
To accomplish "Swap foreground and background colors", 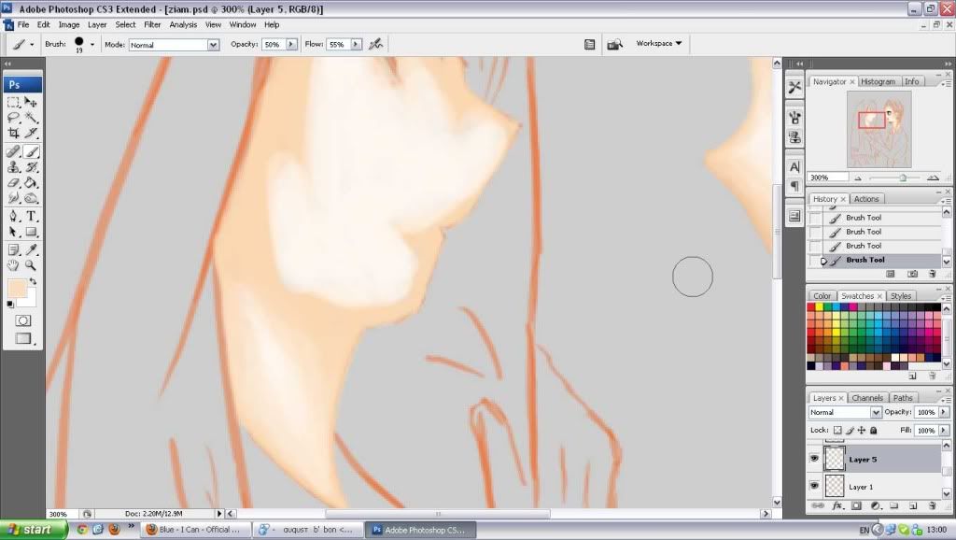I will click(34, 282).
